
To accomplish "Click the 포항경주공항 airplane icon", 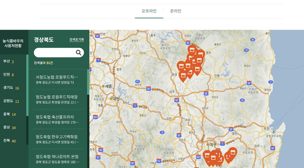I will pos(274,132).
